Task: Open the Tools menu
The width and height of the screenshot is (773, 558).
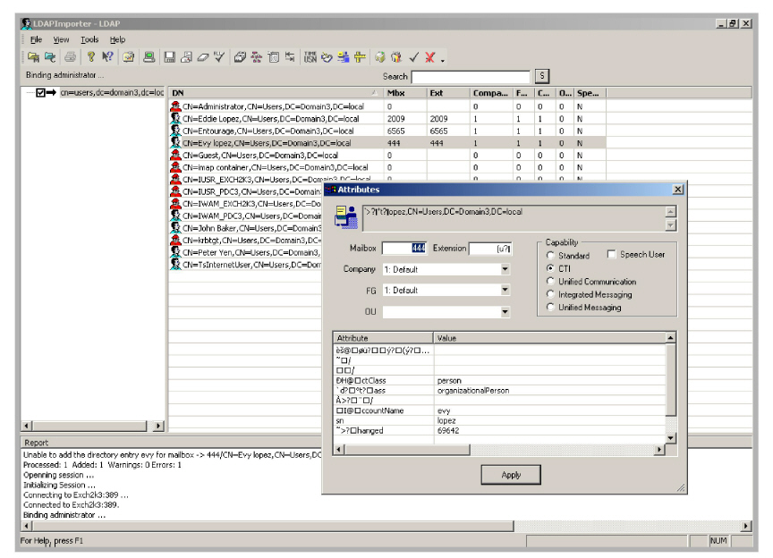Action: coord(89,39)
